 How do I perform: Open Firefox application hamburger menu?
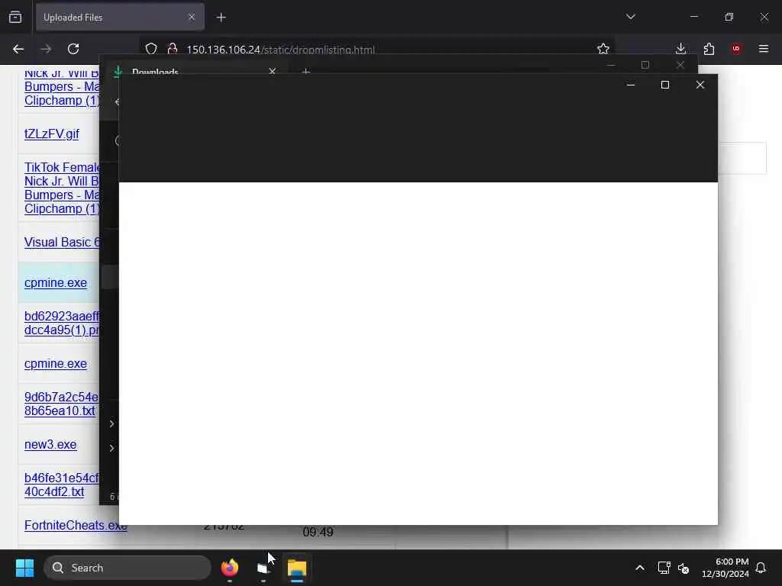[764, 49]
